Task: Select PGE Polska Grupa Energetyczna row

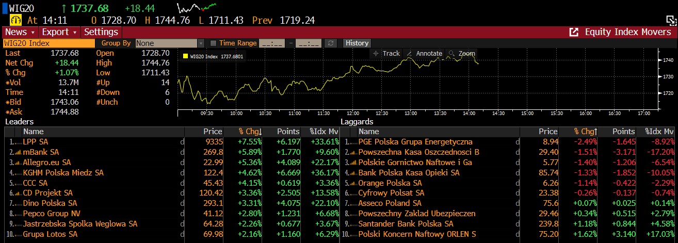Action: (508, 141)
